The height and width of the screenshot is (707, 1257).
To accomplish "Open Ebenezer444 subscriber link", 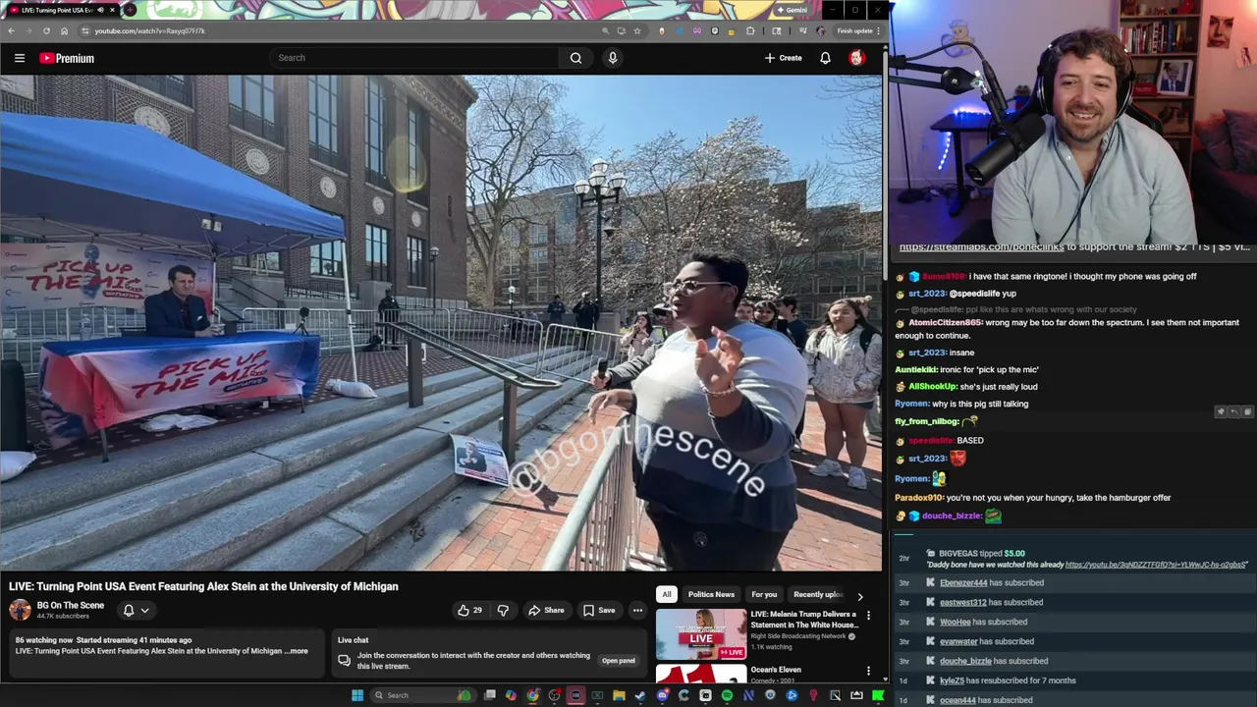I will (x=963, y=583).
